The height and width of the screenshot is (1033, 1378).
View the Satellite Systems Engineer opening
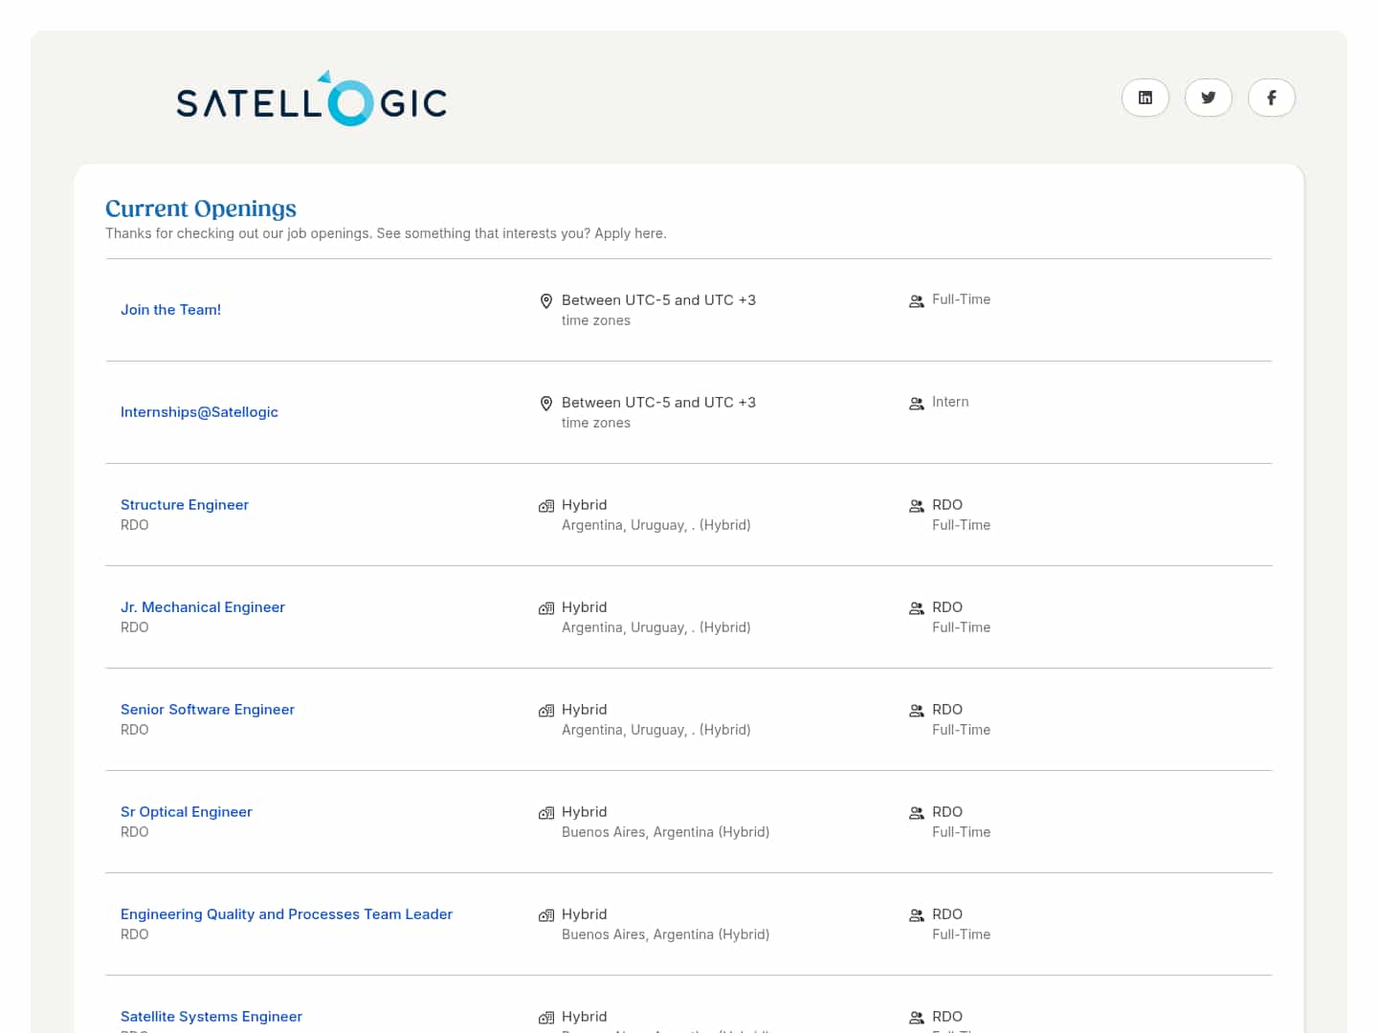coord(211,1017)
